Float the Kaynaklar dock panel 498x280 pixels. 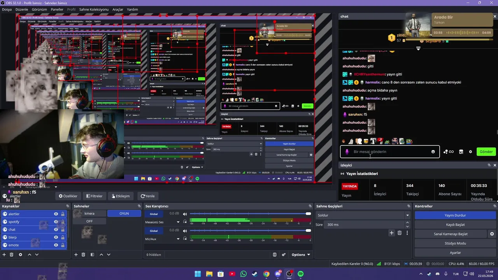coord(67,206)
